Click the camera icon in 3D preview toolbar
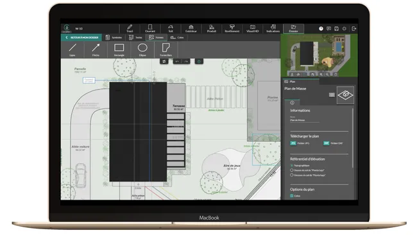This screenshot has width=417, height=235. [x=313, y=74]
